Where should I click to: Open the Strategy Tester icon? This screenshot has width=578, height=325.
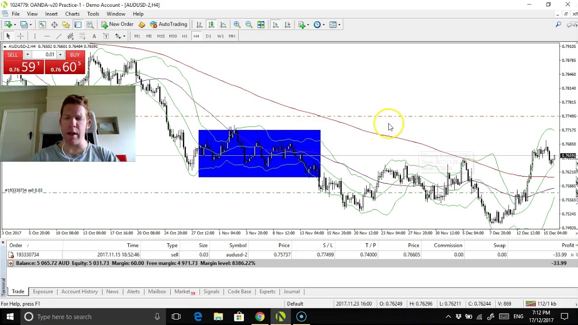[x=89, y=24]
